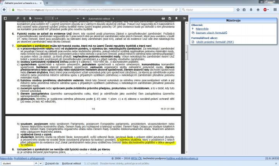The width and height of the screenshot is (279, 166).
Task: Click Uložit prázdný formulář (PDF) link
Action: pos(215,42)
